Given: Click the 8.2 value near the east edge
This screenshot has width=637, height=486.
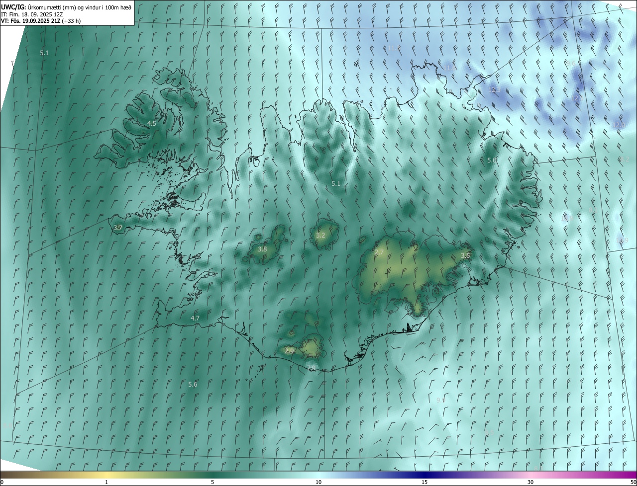Looking at the screenshot, I should pos(625,159).
